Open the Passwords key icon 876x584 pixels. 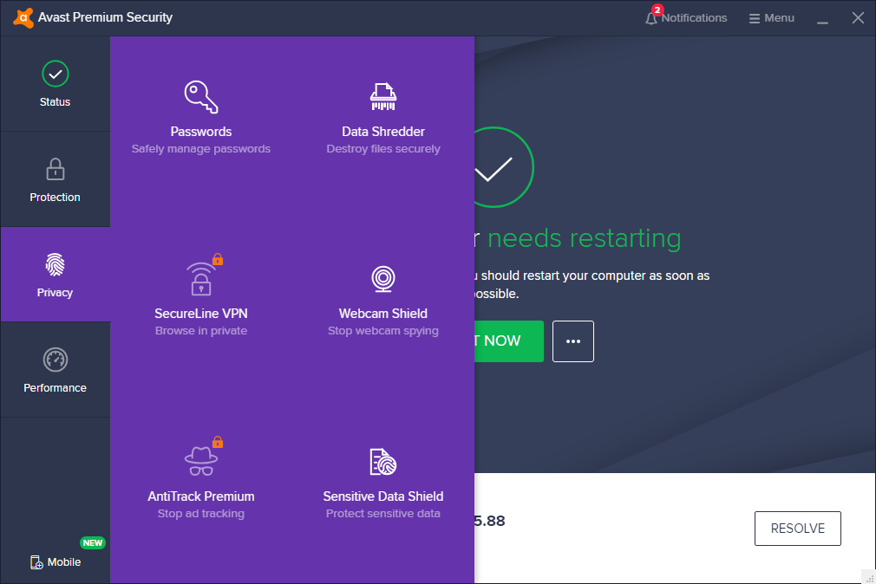[x=201, y=97]
